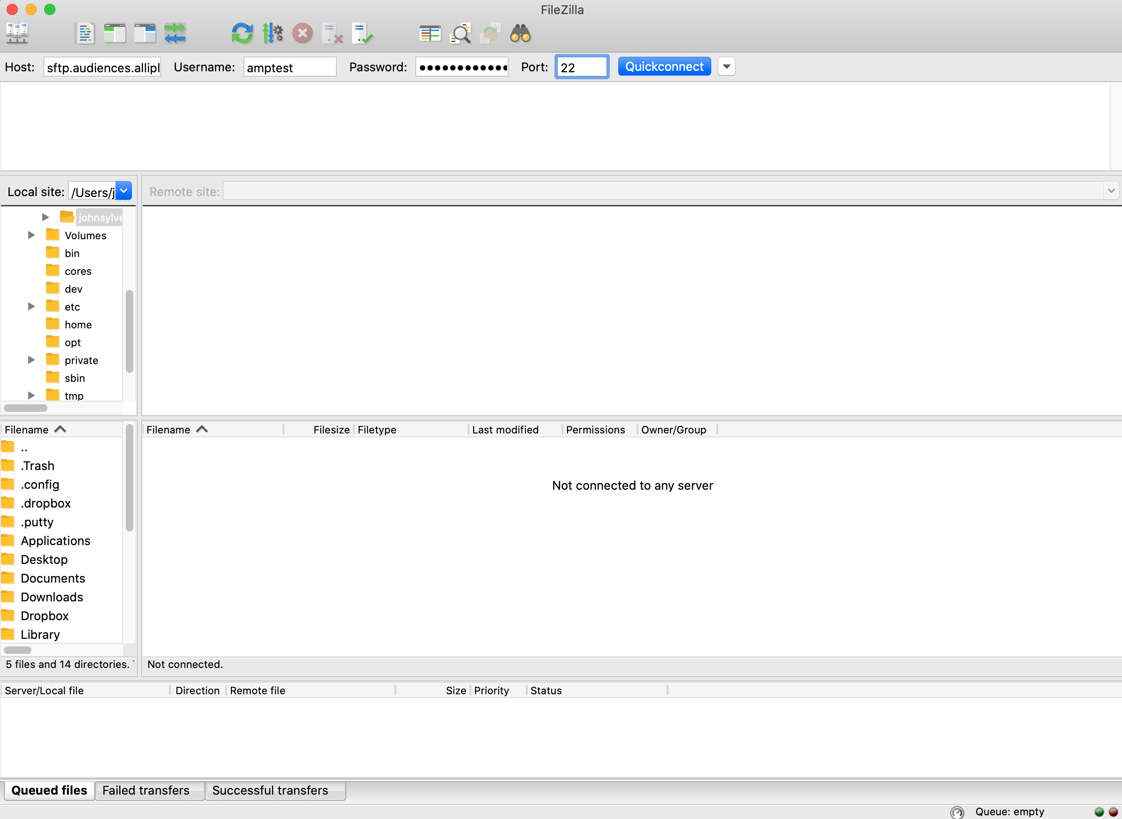The image size is (1122, 819).
Task: Cancel the current operation
Action: pos(303,33)
